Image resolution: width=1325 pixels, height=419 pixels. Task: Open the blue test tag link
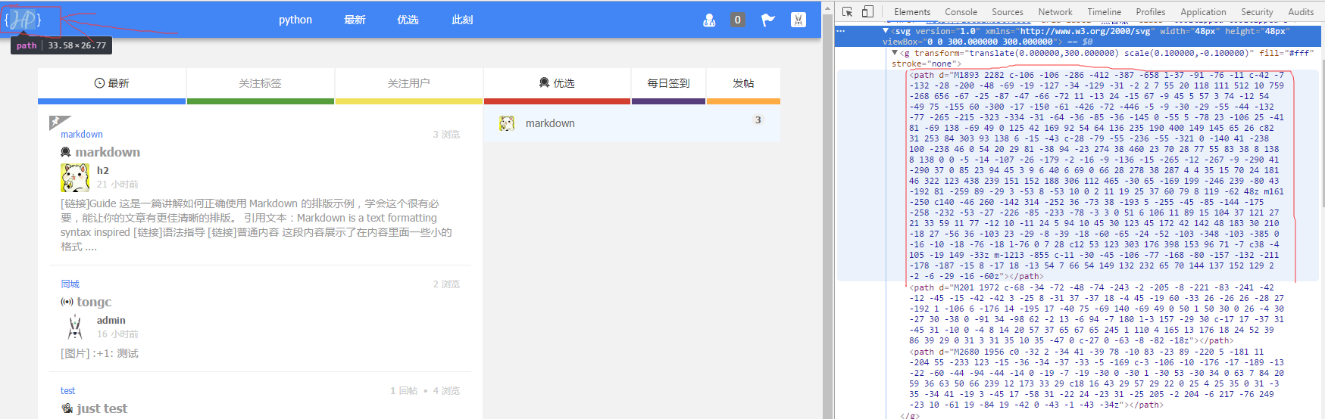68,391
